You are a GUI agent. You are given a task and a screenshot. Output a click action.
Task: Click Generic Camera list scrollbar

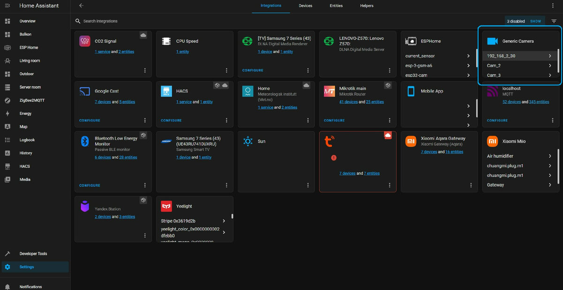(x=558, y=61)
